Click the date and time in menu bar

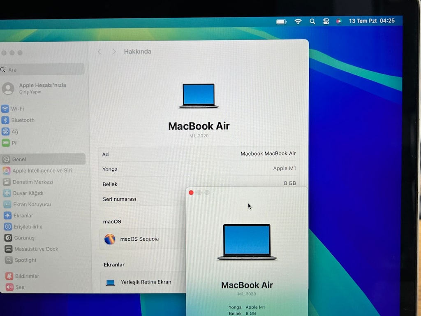pos(372,21)
